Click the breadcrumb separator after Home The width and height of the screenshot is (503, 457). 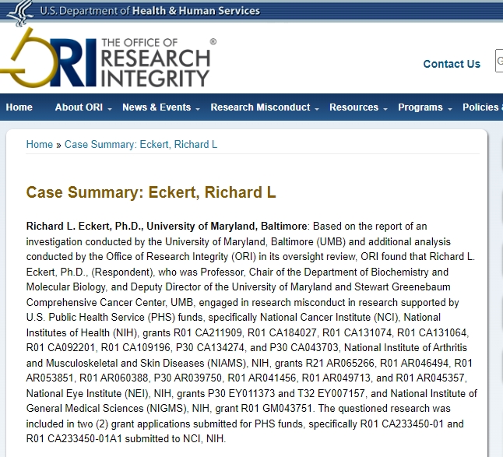[59, 145]
